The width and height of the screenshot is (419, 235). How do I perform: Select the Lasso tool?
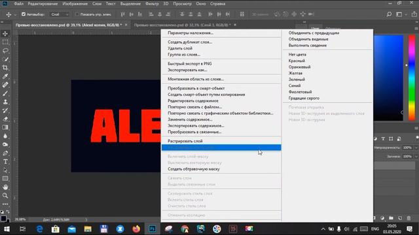tap(5, 51)
